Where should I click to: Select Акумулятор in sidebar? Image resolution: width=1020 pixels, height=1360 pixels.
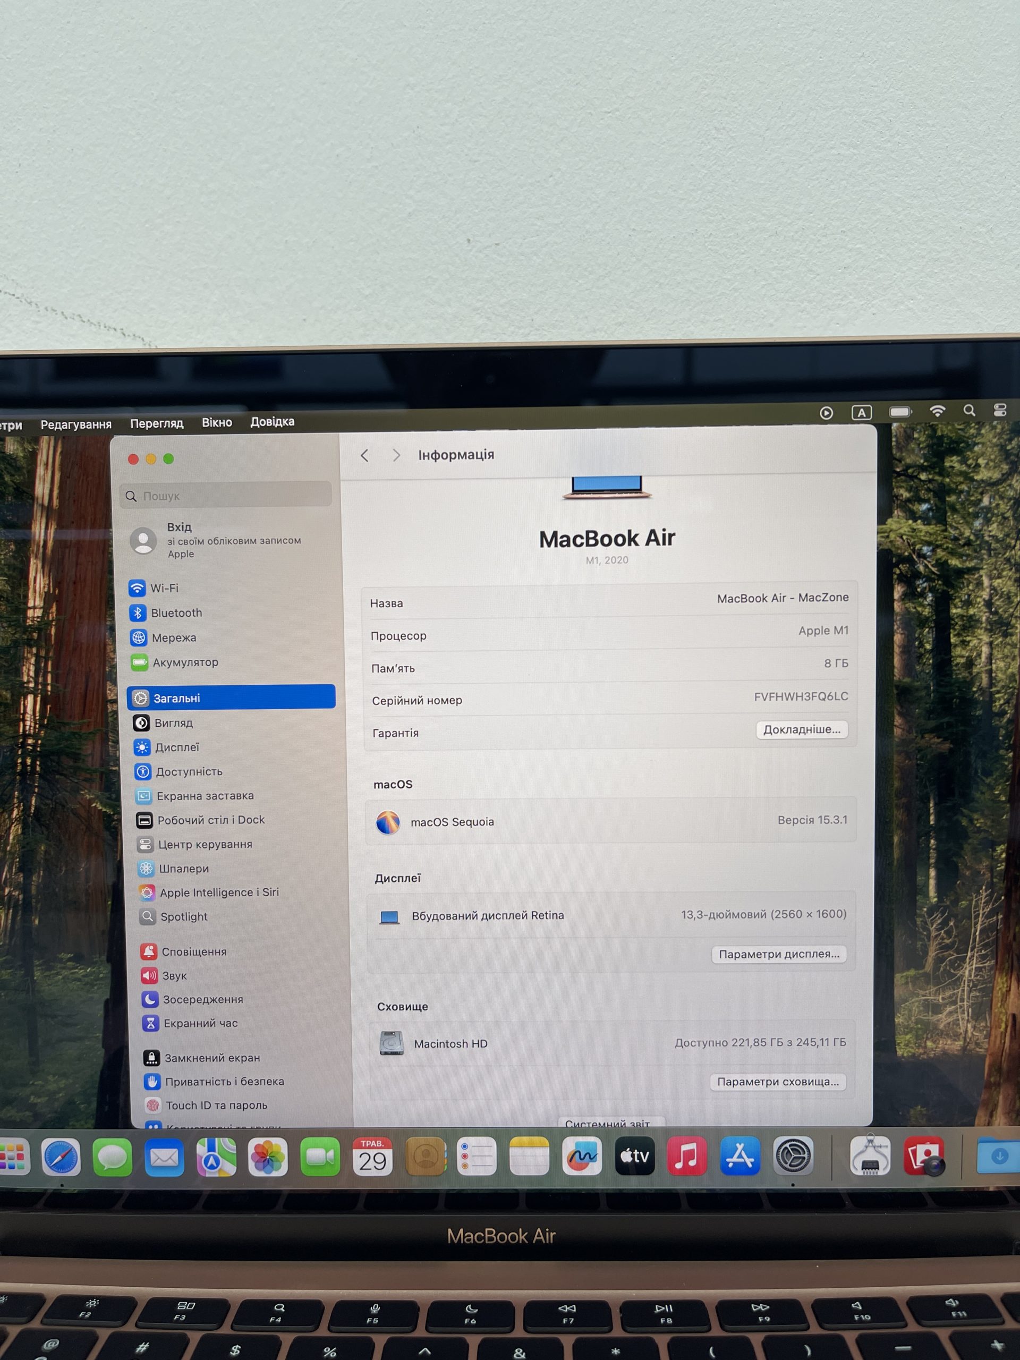pos(175,662)
